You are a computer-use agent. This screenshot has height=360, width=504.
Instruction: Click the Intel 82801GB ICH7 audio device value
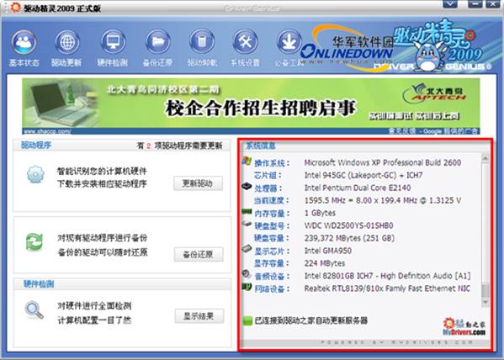[x=387, y=276]
